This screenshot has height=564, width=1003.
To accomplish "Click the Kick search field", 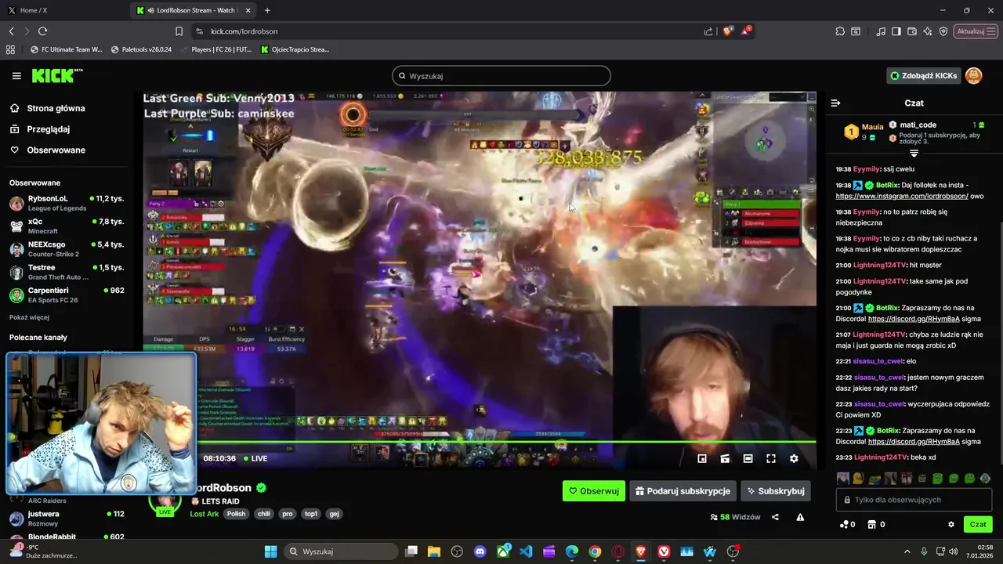I will coord(501,76).
